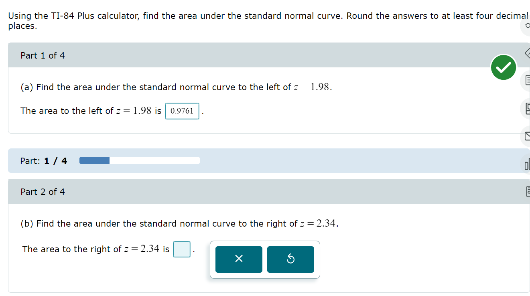This screenshot has width=530, height=296.
Task: Click the bar chart report icon
Action: point(527,164)
